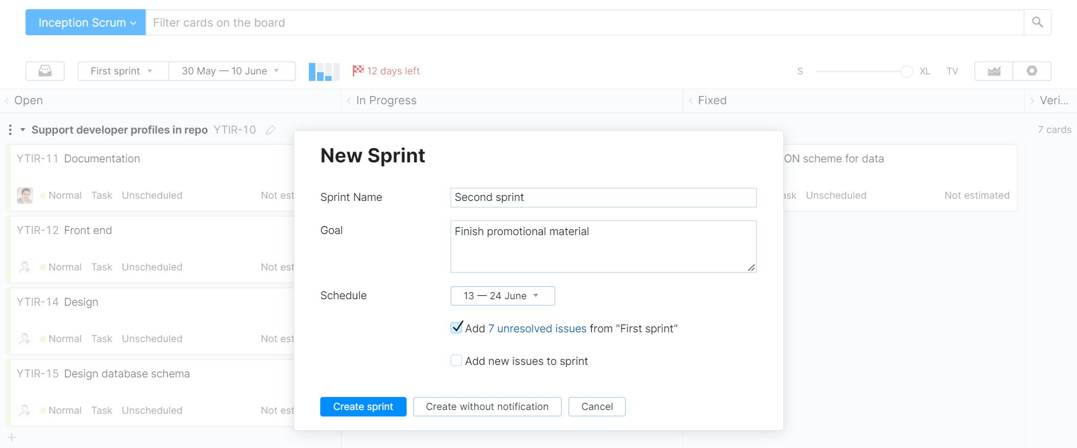Click the Create sprint button
Screen dimensions: 1077x448
click(363, 406)
